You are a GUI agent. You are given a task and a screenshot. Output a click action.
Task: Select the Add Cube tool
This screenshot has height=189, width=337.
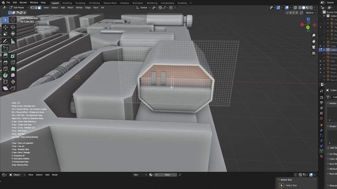click(5, 49)
